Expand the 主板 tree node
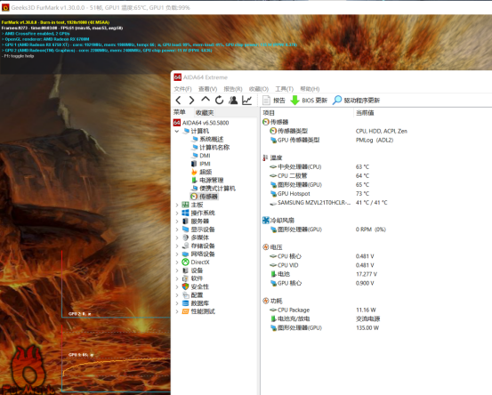The height and width of the screenshot is (395, 492). point(177,205)
